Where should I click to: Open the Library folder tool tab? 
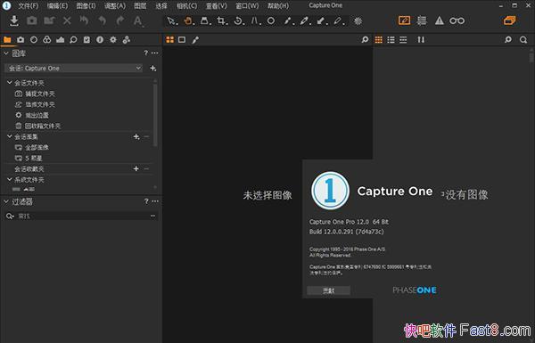(7, 40)
